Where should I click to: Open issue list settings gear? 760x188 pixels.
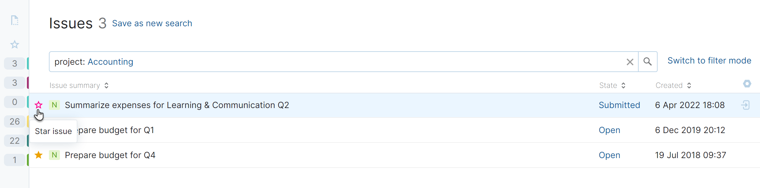click(747, 84)
